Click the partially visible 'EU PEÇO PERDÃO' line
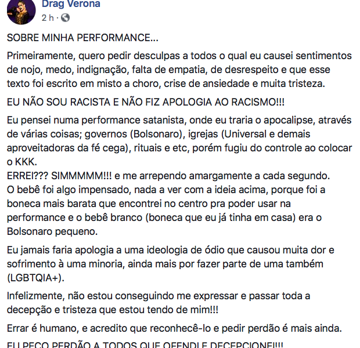360x348 pixels. coord(145,345)
